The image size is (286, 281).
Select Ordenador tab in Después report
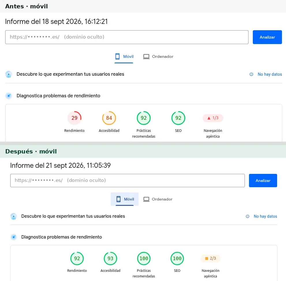click(158, 199)
